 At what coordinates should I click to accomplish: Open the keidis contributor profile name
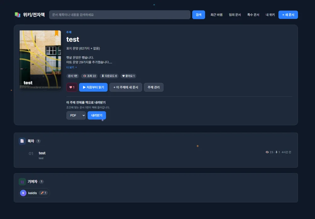click(32, 193)
